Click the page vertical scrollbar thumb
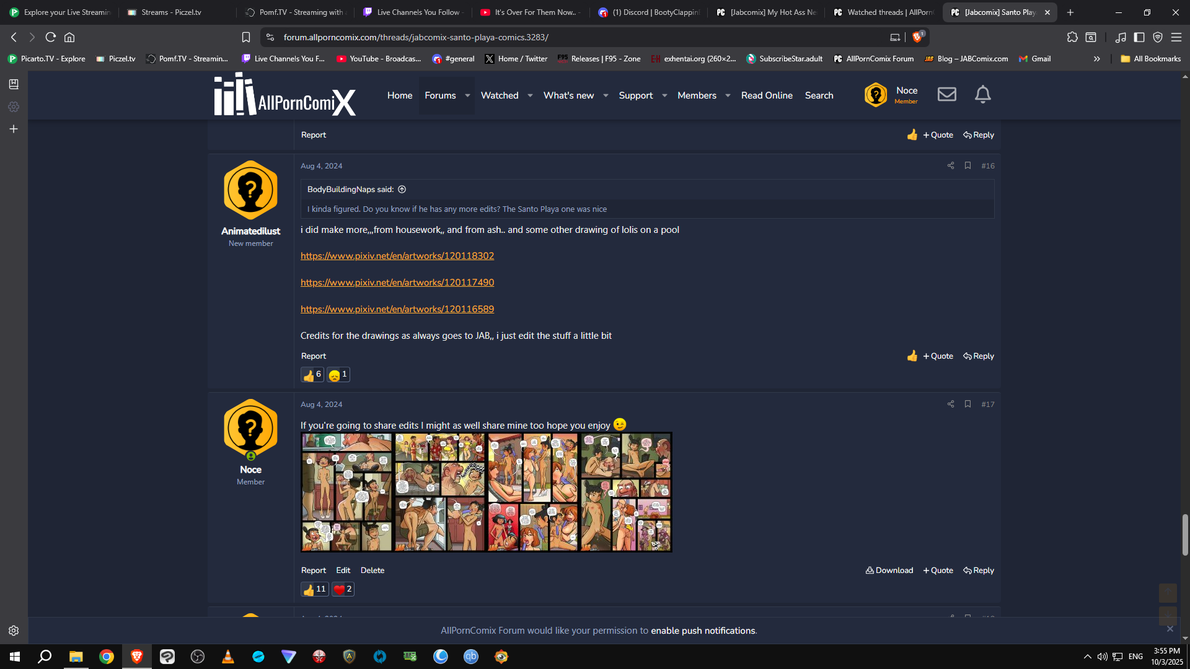Image resolution: width=1190 pixels, height=669 pixels. [x=1185, y=535]
